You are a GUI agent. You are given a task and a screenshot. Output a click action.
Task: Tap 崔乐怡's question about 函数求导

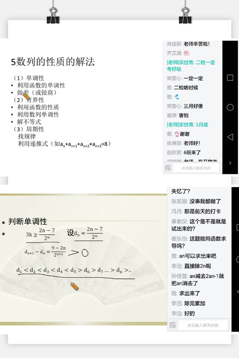pyautogui.click(x=198, y=242)
